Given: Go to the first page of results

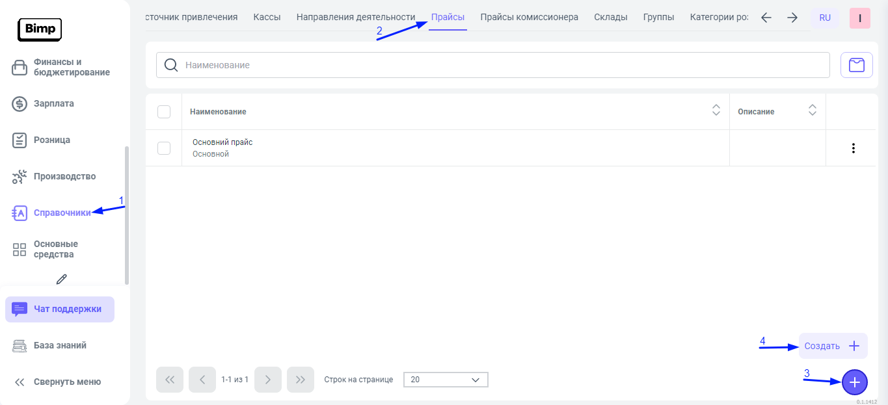Looking at the screenshot, I should (170, 380).
